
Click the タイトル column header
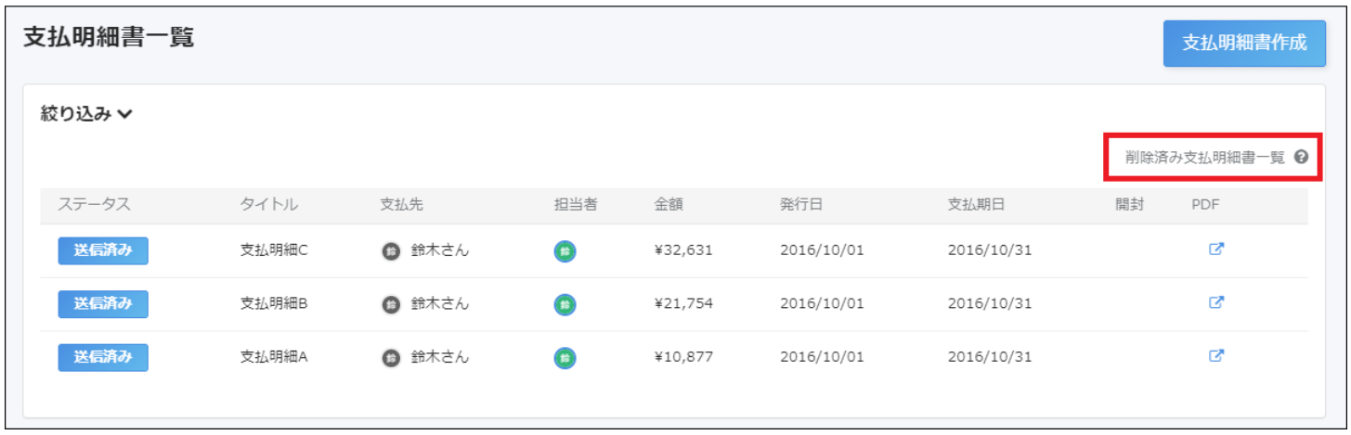click(269, 205)
